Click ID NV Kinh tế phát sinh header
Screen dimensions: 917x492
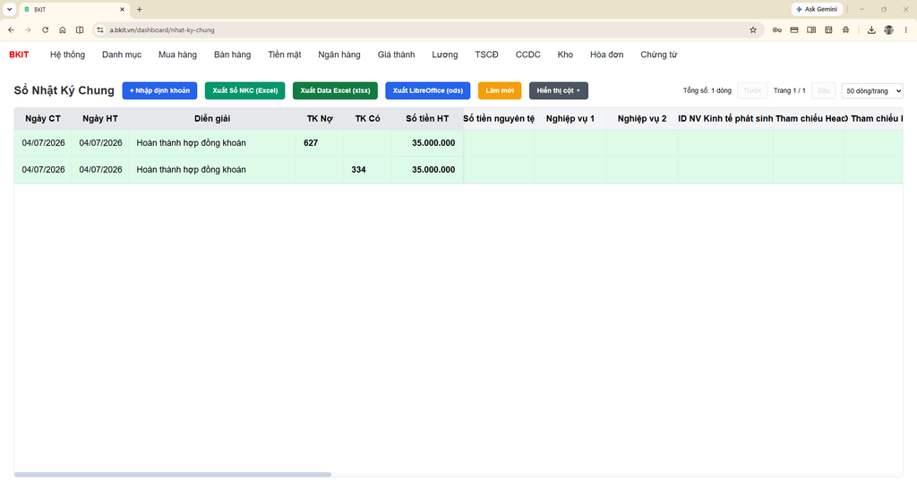(725, 119)
